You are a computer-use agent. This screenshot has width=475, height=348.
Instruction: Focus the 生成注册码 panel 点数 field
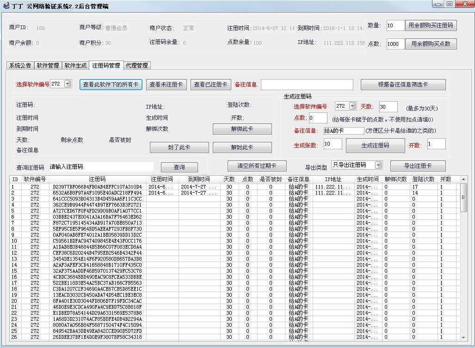coord(318,118)
